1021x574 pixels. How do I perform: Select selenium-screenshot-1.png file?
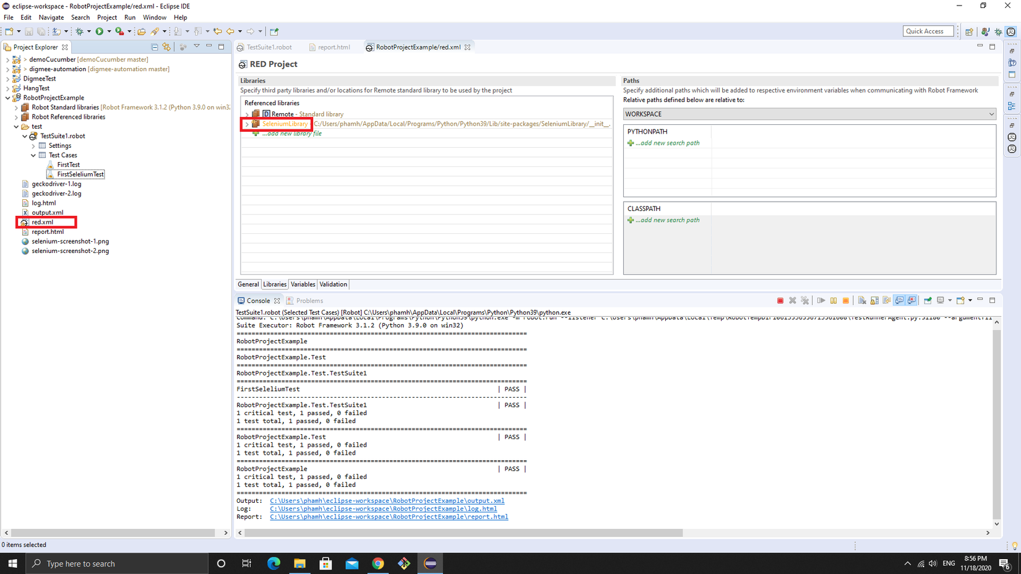70,241
